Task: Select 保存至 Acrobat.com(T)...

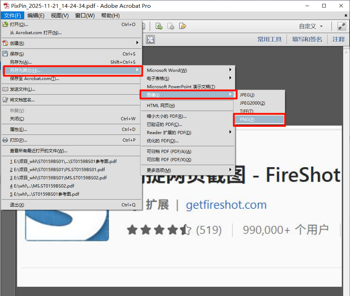Action: [x=71, y=79]
